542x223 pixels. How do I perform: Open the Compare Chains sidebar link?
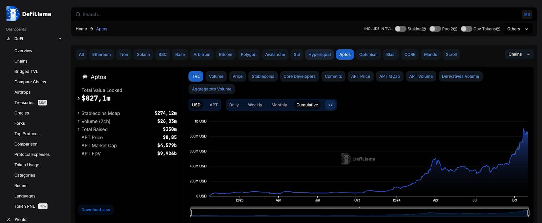(30, 82)
